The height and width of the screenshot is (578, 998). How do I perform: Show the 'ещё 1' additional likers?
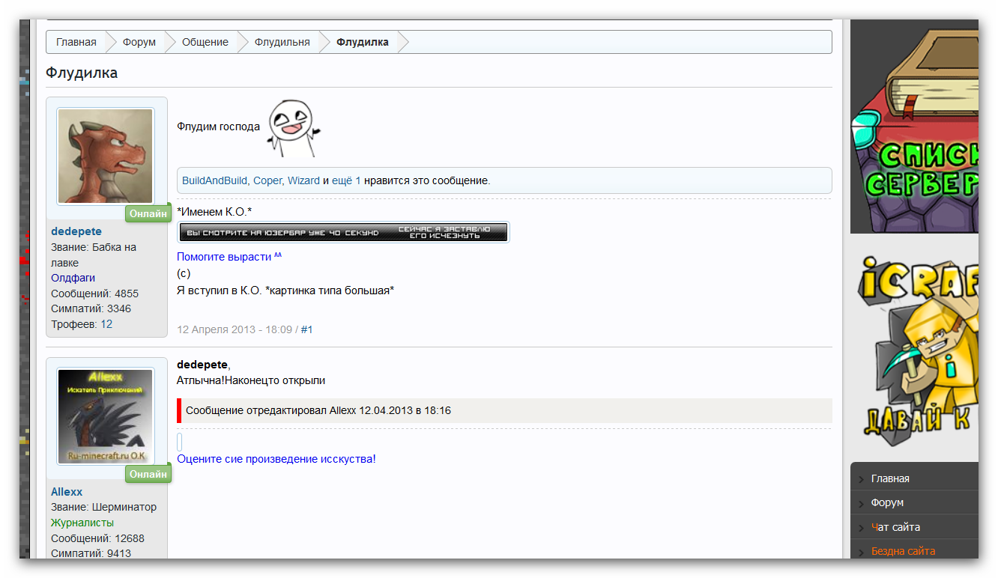point(346,180)
